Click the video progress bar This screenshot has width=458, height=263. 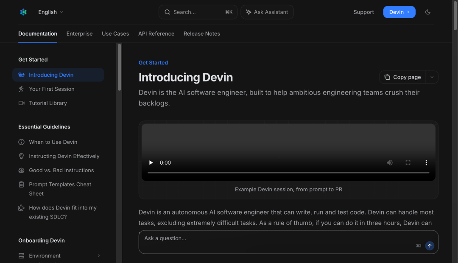click(289, 173)
